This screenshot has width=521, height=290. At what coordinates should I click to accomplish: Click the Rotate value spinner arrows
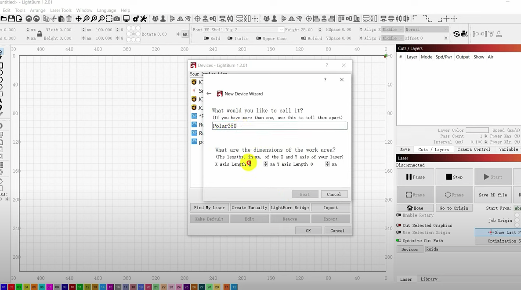point(178,34)
